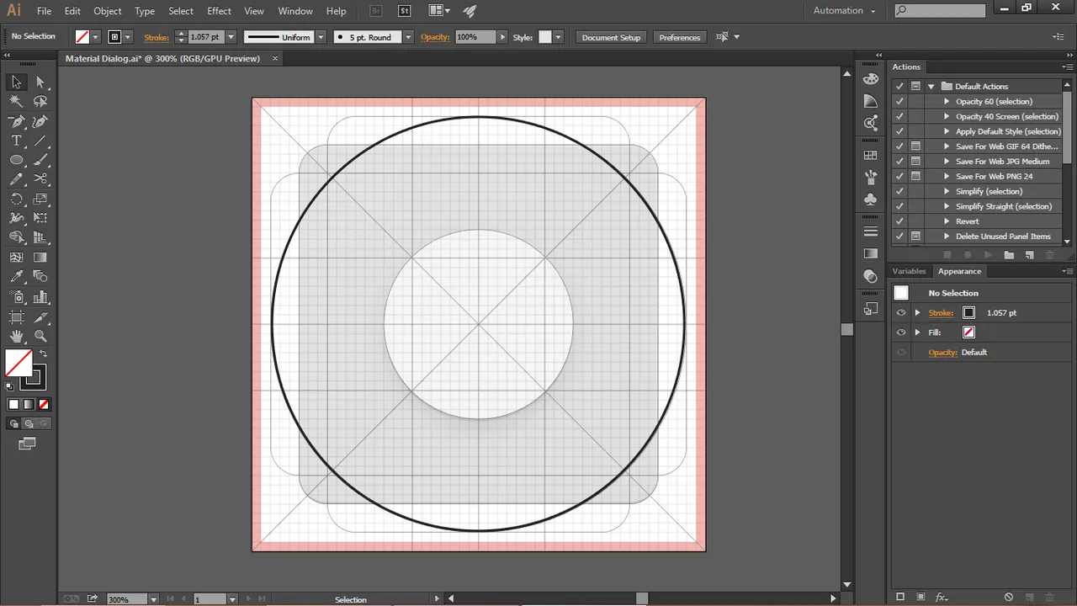
Task: Open the Color panel palette icon
Action: [871, 78]
